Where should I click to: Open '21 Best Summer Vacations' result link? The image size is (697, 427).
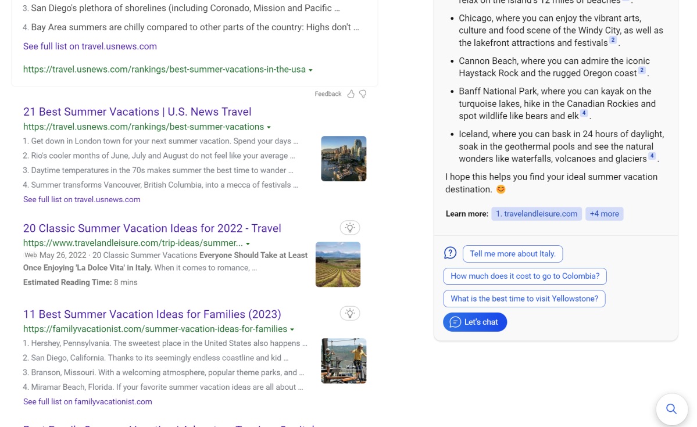point(137,112)
